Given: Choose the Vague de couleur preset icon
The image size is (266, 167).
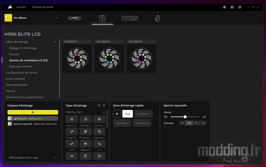Looking at the screenshot, I should pyautogui.click(x=99, y=131).
